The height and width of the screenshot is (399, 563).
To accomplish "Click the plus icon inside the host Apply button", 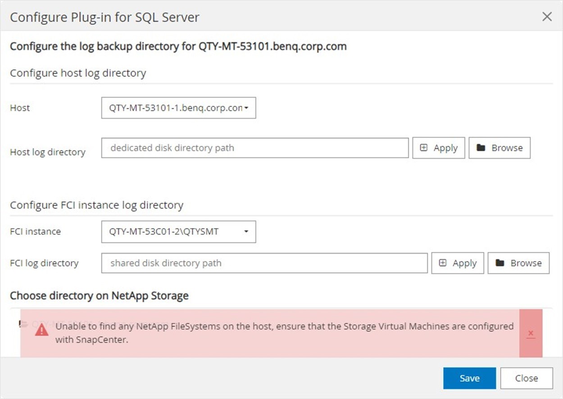I will [x=423, y=148].
